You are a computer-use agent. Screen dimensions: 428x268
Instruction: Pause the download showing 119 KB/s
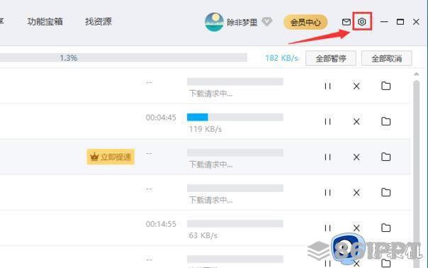327,121
